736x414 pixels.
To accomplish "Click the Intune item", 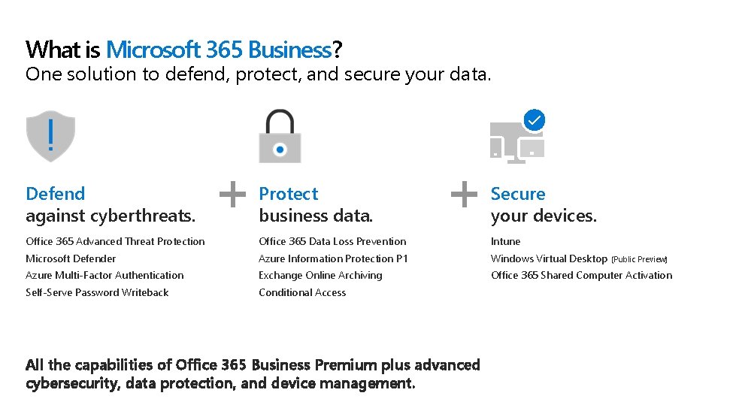I will (x=505, y=241).
